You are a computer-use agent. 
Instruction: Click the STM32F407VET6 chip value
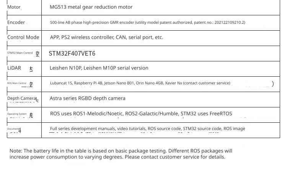coord(72,54)
